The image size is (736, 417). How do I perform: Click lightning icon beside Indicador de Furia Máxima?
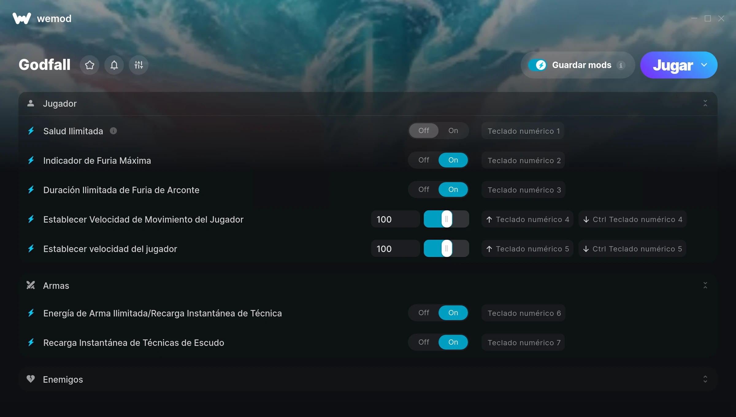click(31, 160)
